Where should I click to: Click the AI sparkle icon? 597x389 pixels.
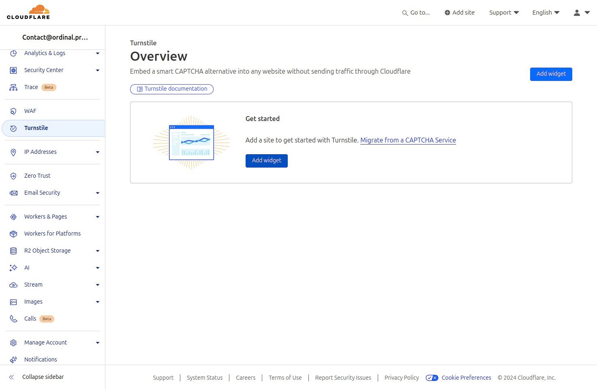(x=13, y=268)
